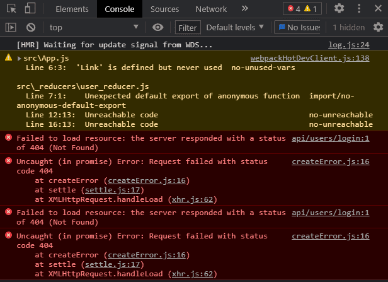Image resolution: width=388 pixels, height=282 pixels.
Task: Open the No Issues button
Action: [299, 27]
